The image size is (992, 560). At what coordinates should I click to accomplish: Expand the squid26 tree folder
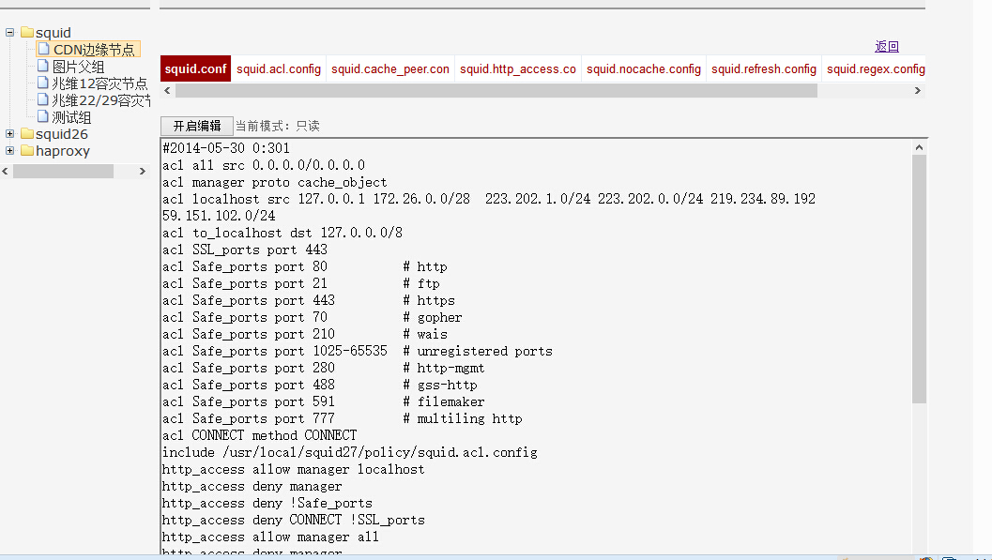point(9,134)
